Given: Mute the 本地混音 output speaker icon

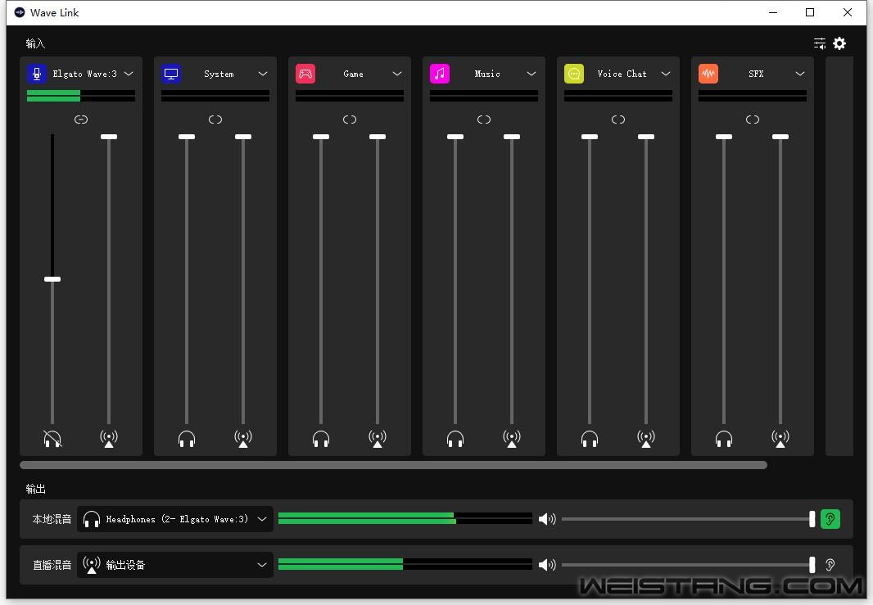Looking at the screenshot, I should [x=547, y=519].
